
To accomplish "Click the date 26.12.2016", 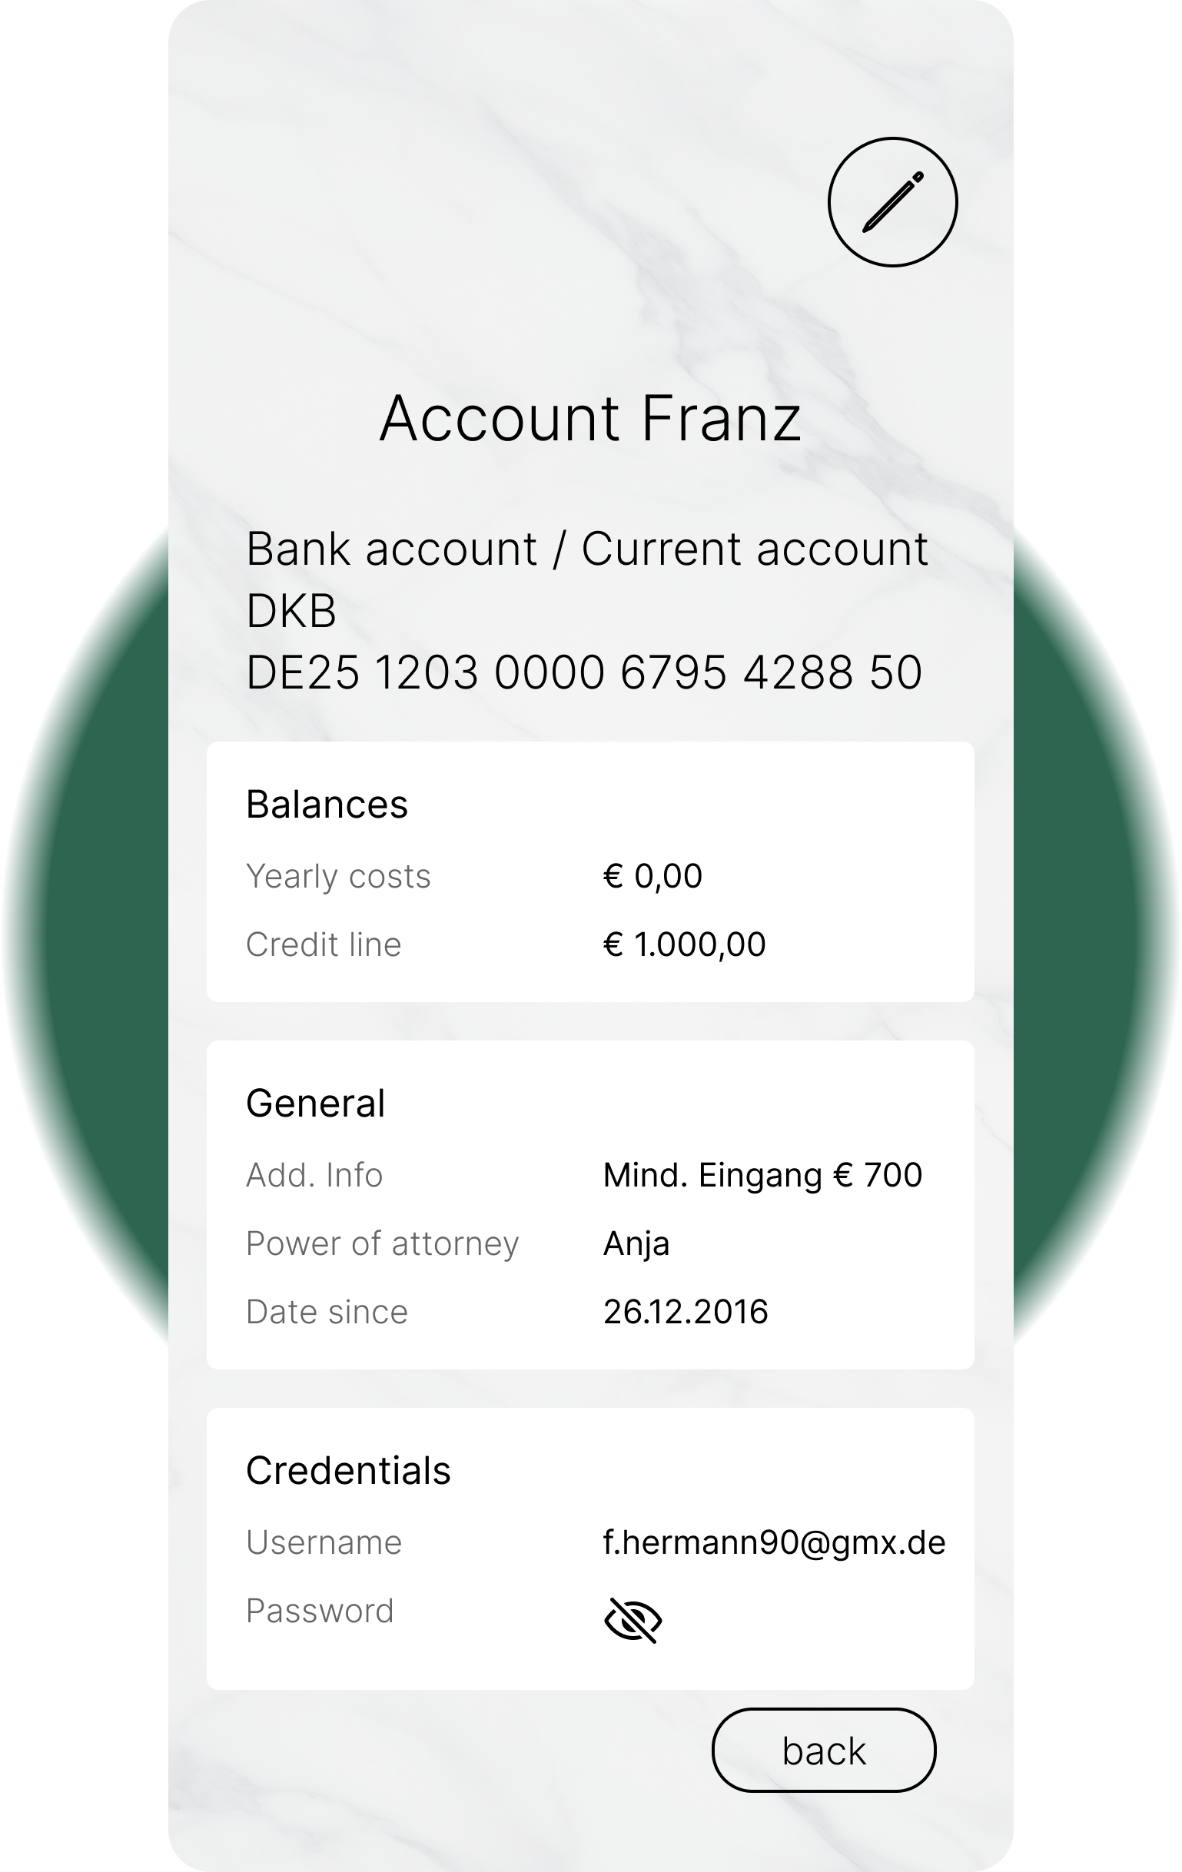I will tap(685, 1313).
